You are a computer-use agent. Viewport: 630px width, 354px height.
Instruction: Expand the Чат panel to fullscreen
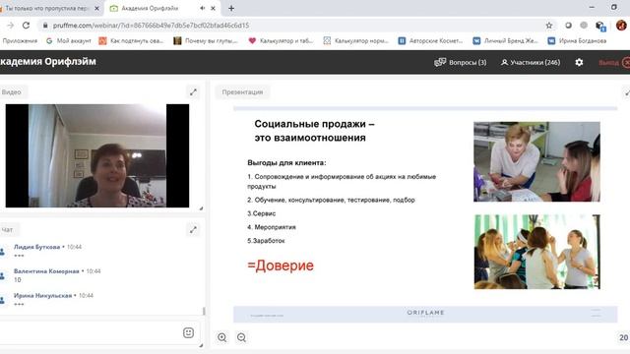click(193, 229)
